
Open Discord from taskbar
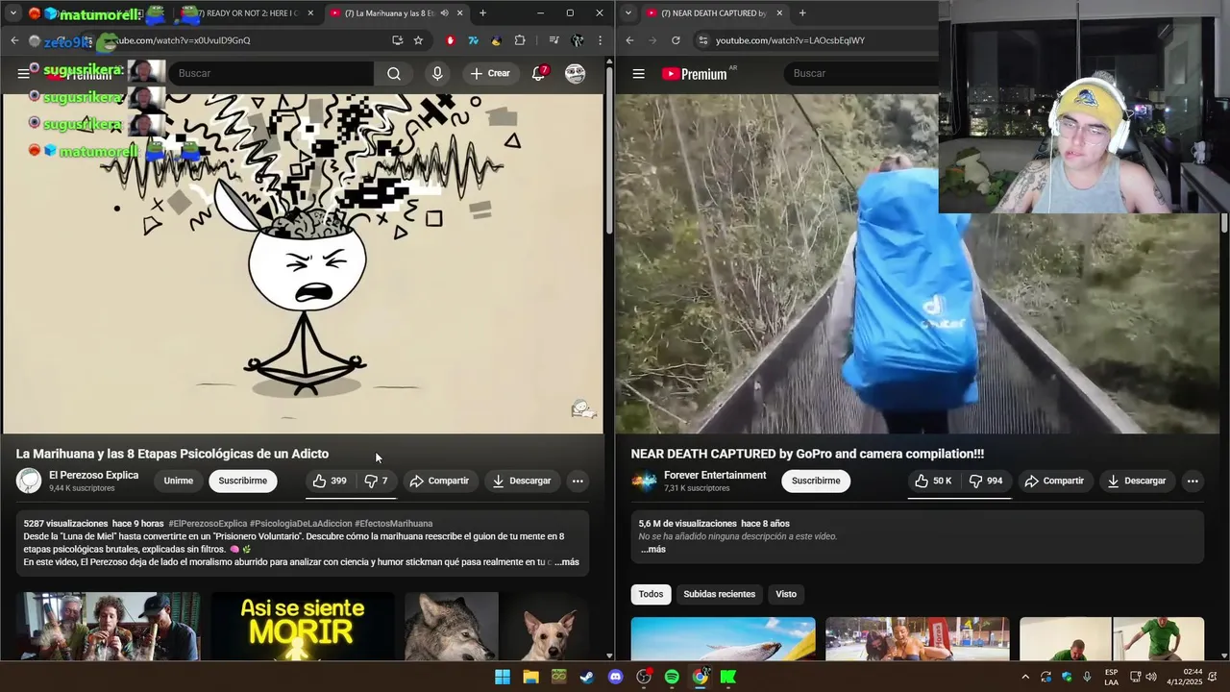point(616,677)
